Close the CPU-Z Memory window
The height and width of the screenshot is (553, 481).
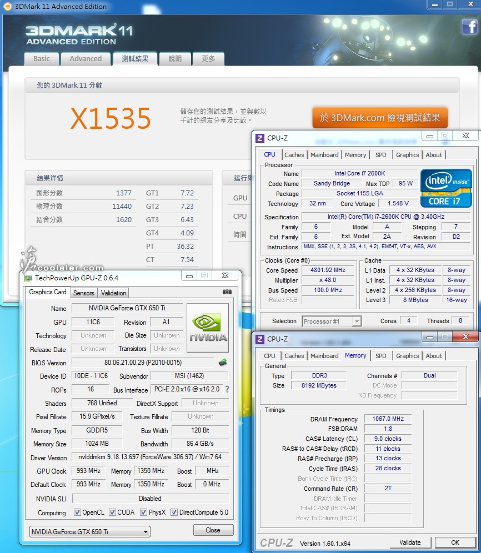tap(465, 337)
